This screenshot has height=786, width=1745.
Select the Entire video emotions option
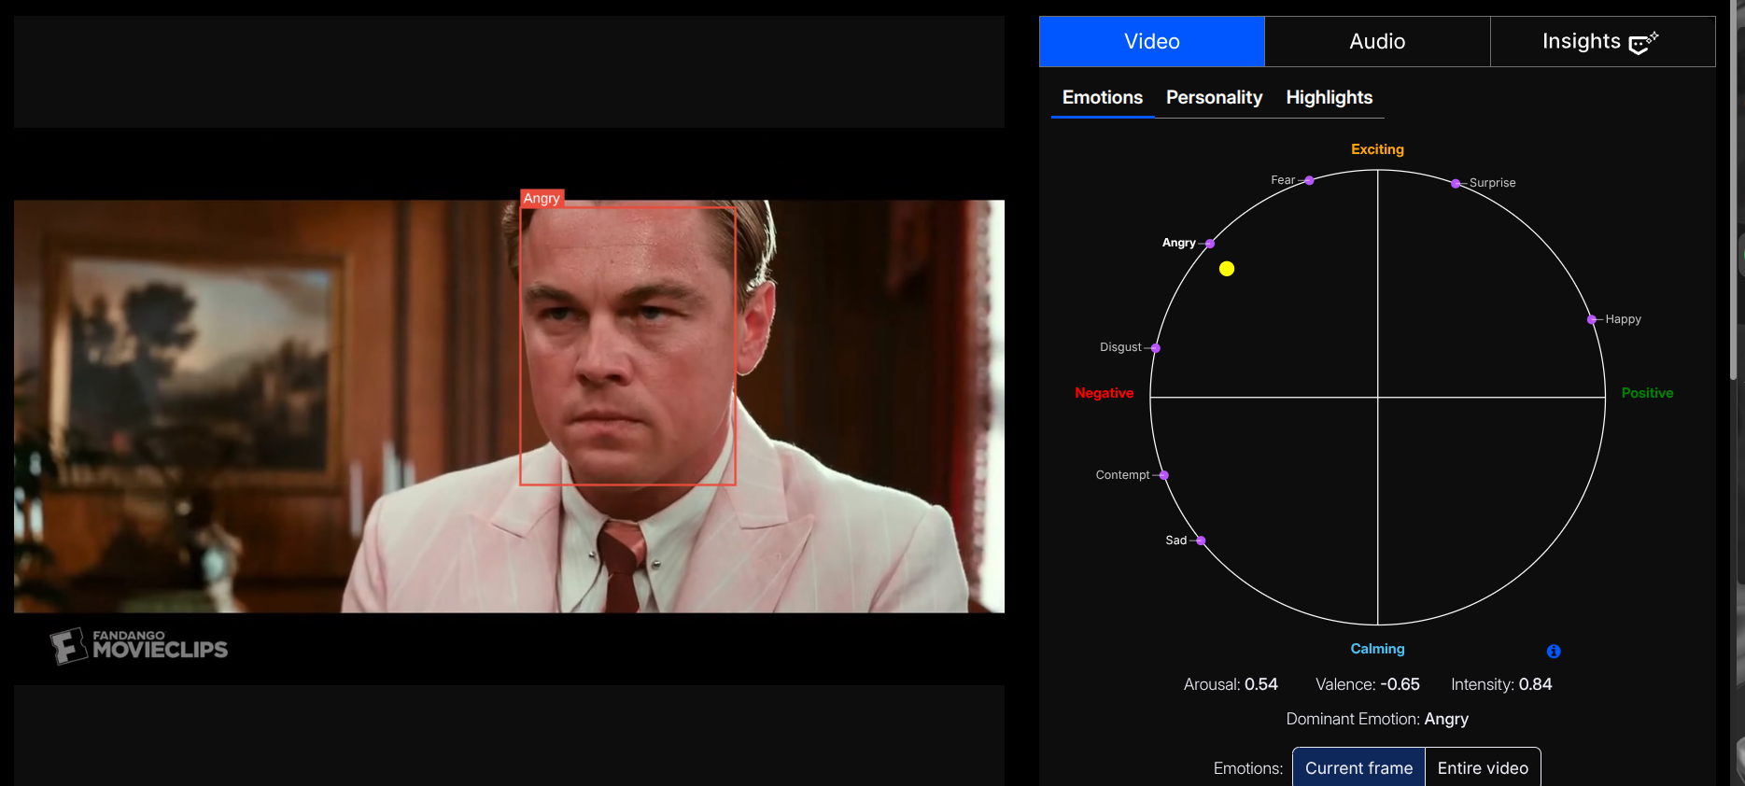(1483, 767)
